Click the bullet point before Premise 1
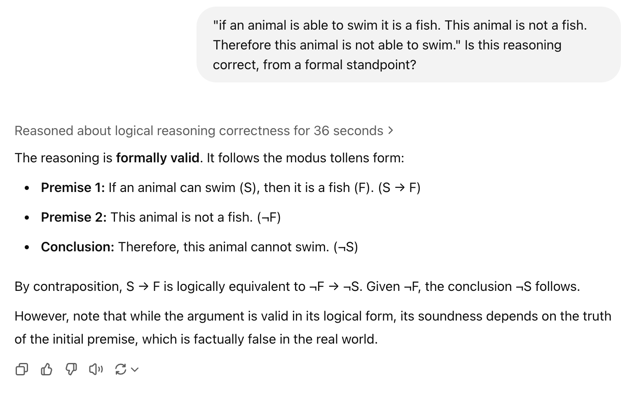 pyautogui.click(x=27, y=188)
